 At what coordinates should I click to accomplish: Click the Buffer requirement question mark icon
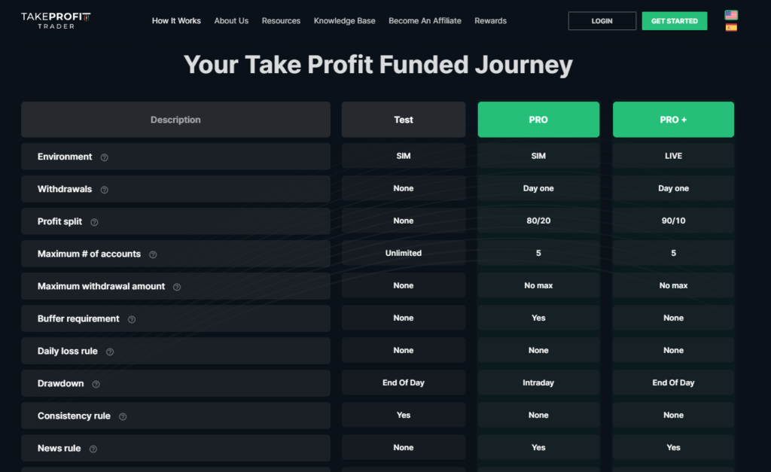coord(133,318)
